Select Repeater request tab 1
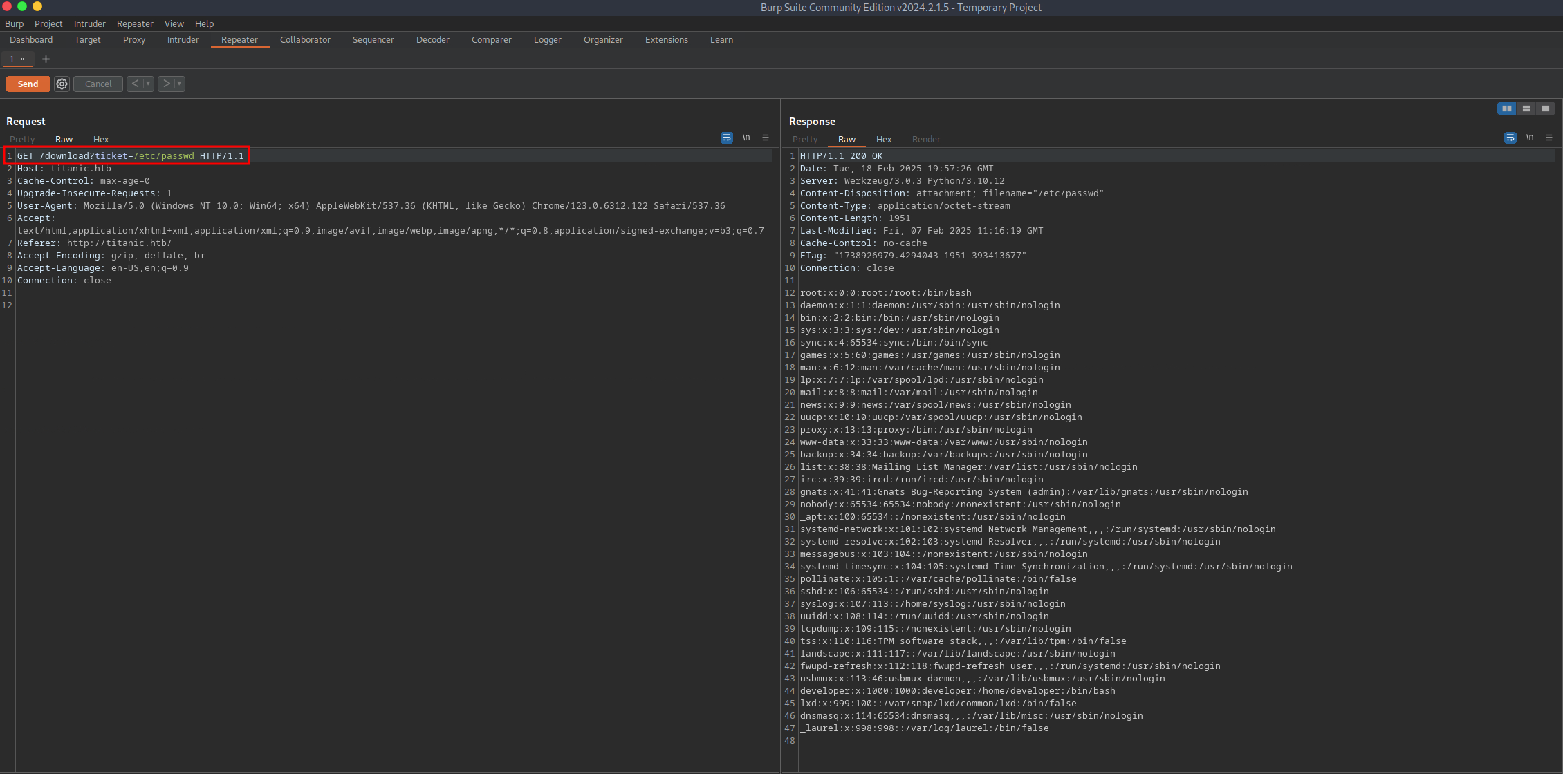Screen dimensions: 1563x774 [12, 59]
